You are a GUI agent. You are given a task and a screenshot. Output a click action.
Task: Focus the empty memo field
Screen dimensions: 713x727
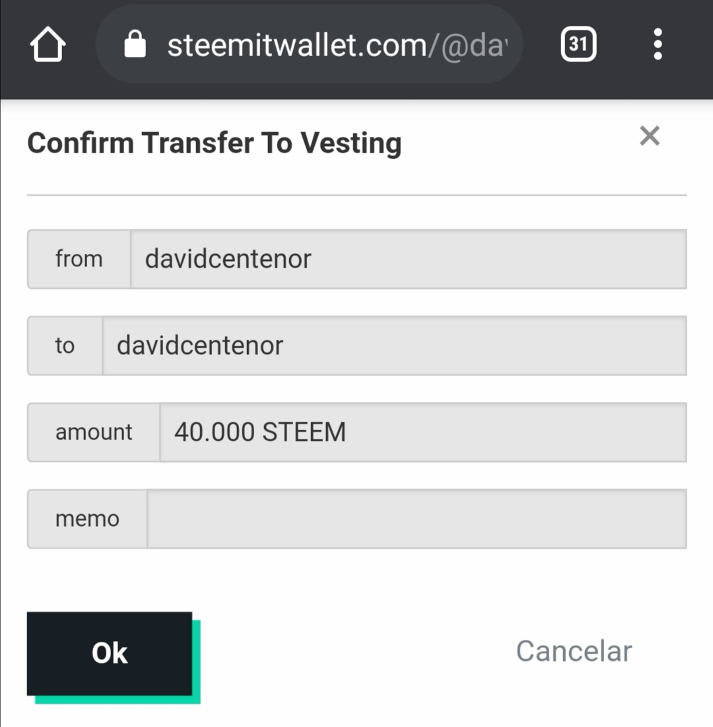click(417, 519)
